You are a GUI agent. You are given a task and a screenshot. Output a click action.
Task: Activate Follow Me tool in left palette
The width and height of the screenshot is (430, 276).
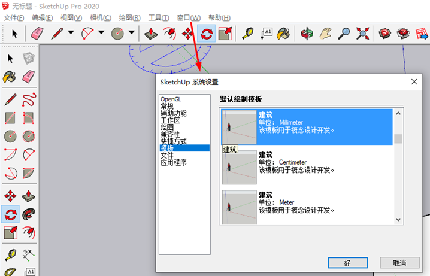coord(29,214)
